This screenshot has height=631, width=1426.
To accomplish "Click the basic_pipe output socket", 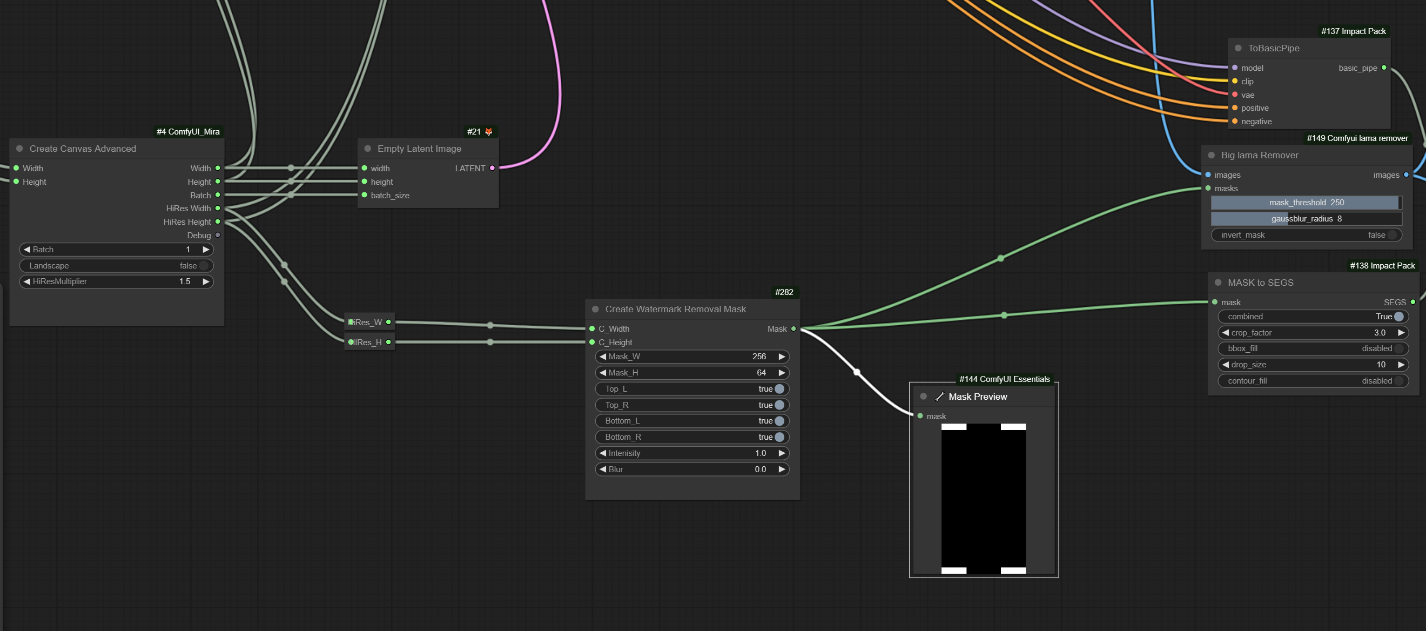I will (1384, 68).
